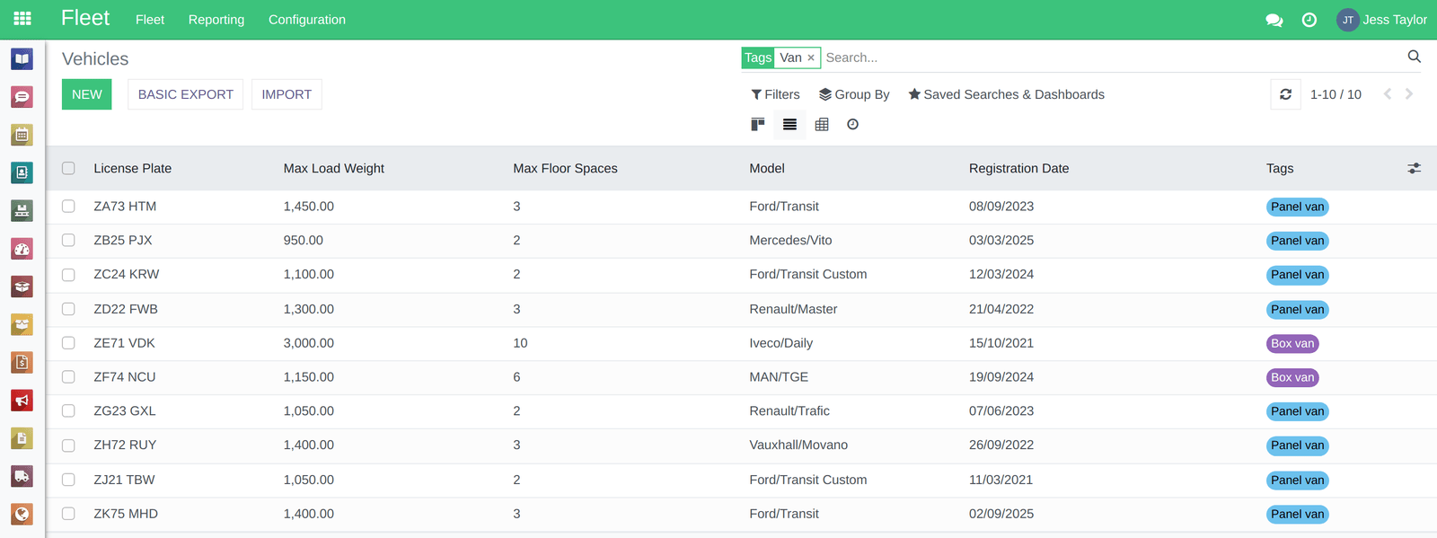The height and width of the screenshot is (538, 1437).
Task: Switch to list view
Action: coord(789,124)
